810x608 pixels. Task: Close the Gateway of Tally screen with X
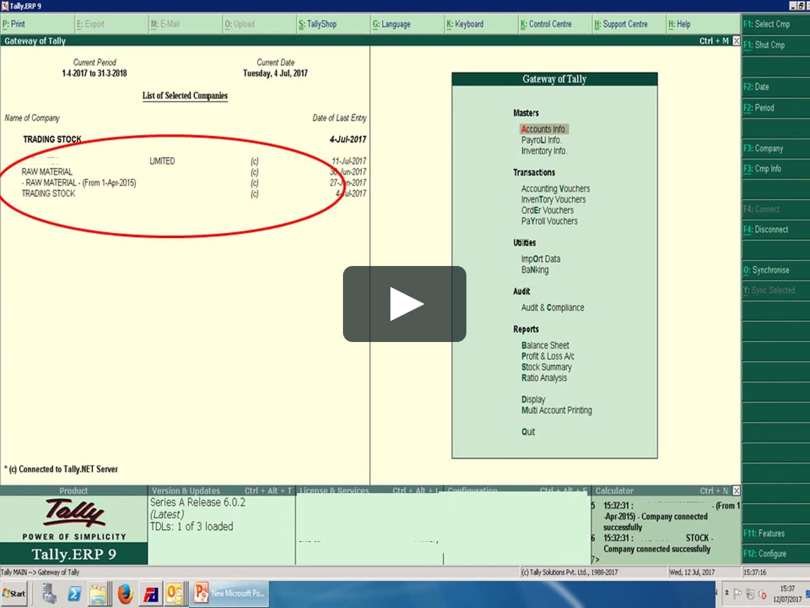pyautogui.click(x=736, y=41)
